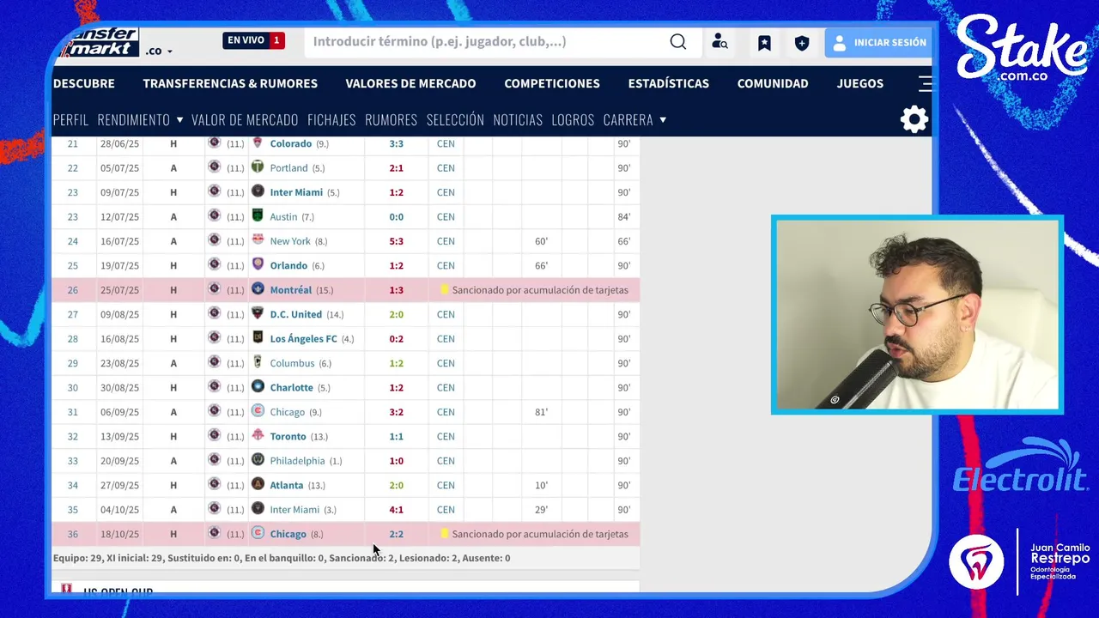1099x618 pixels.
Task: Open the 3:3 result against Colorado
Action: pos(396,143)
